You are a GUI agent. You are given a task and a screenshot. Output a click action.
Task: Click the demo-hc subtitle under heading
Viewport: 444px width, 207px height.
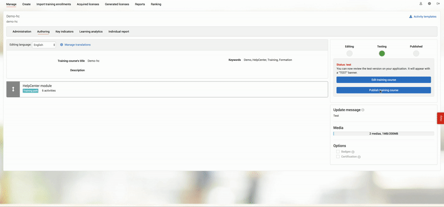pyautogui.click(x=12, y=22)
